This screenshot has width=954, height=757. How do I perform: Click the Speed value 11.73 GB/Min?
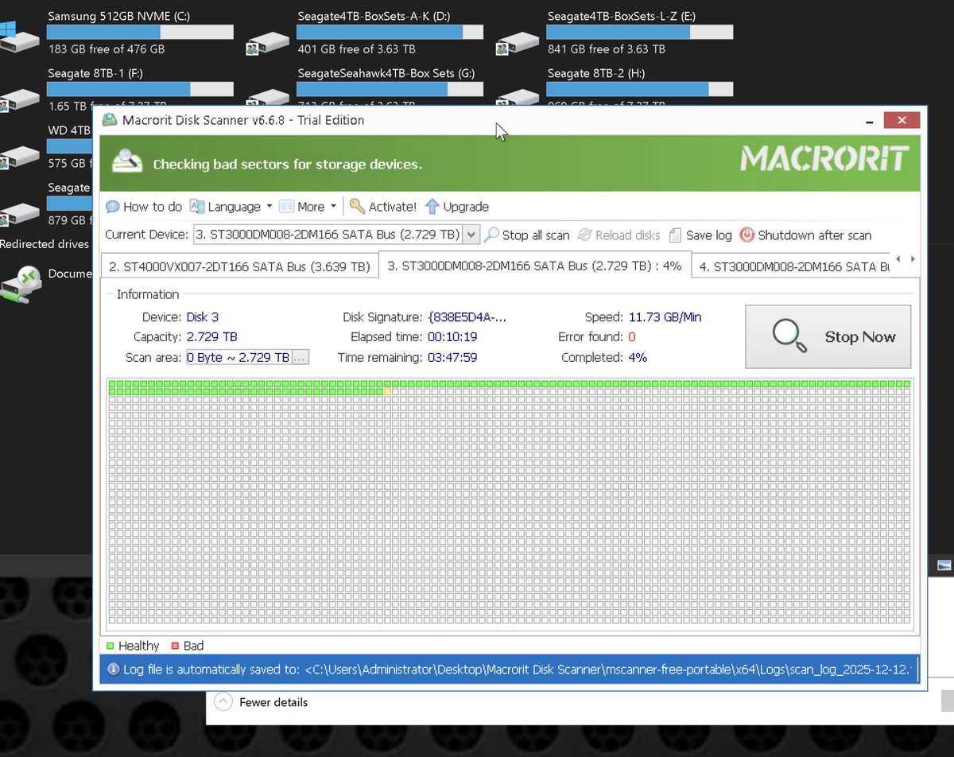point(665,317)
